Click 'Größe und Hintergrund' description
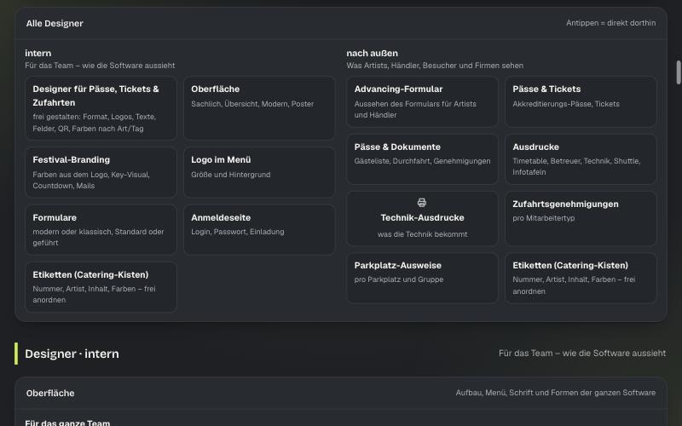The image size is (682, 426). pos(230,175)
